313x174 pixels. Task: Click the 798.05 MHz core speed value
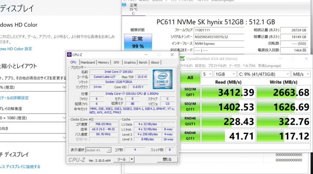coord(103,124)
